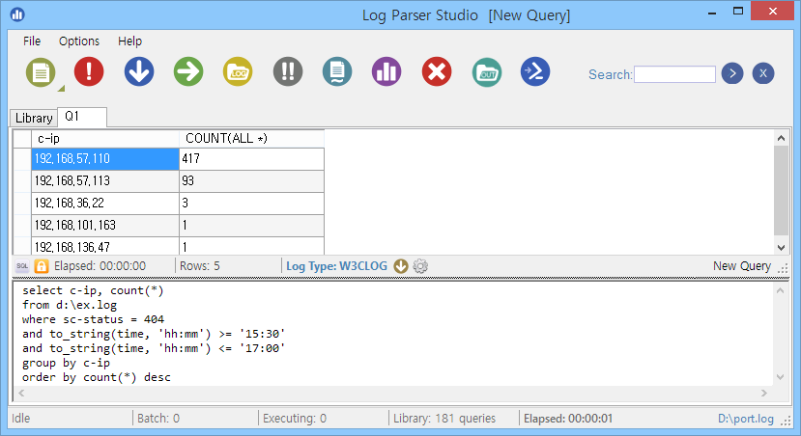Screen dimensions: 801x436
Task: Select cell 192.168.57.113
Action: point(105,181)
